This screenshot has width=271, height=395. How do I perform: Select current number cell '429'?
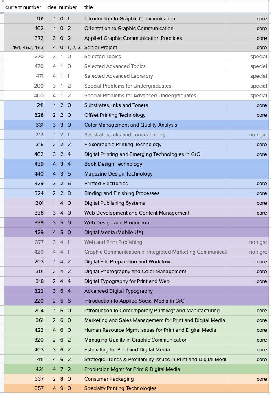24,233
